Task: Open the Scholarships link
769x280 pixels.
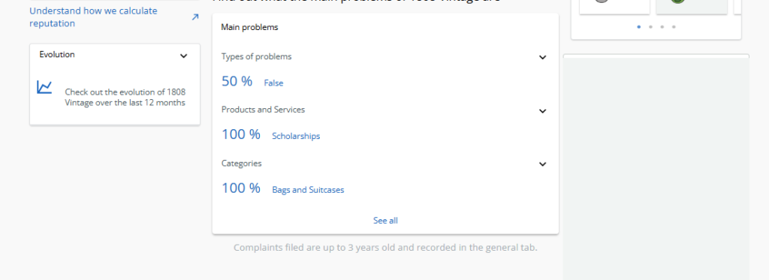Action: (x=296, y=136)
